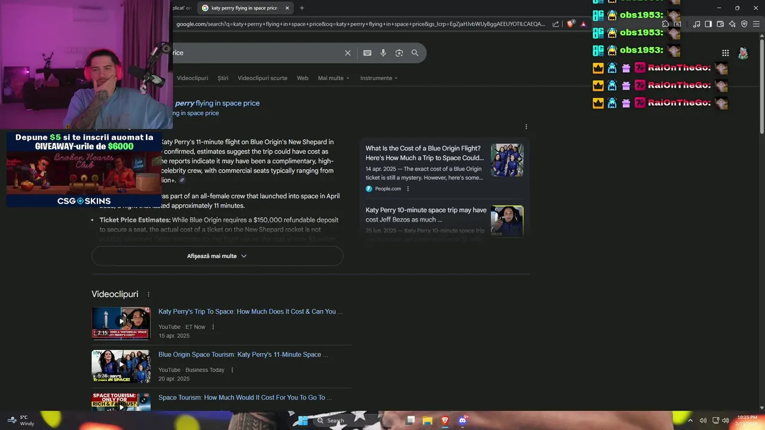Click inside the Google search box
Viewport: 765px width, 430px height.
pos(257,53)
